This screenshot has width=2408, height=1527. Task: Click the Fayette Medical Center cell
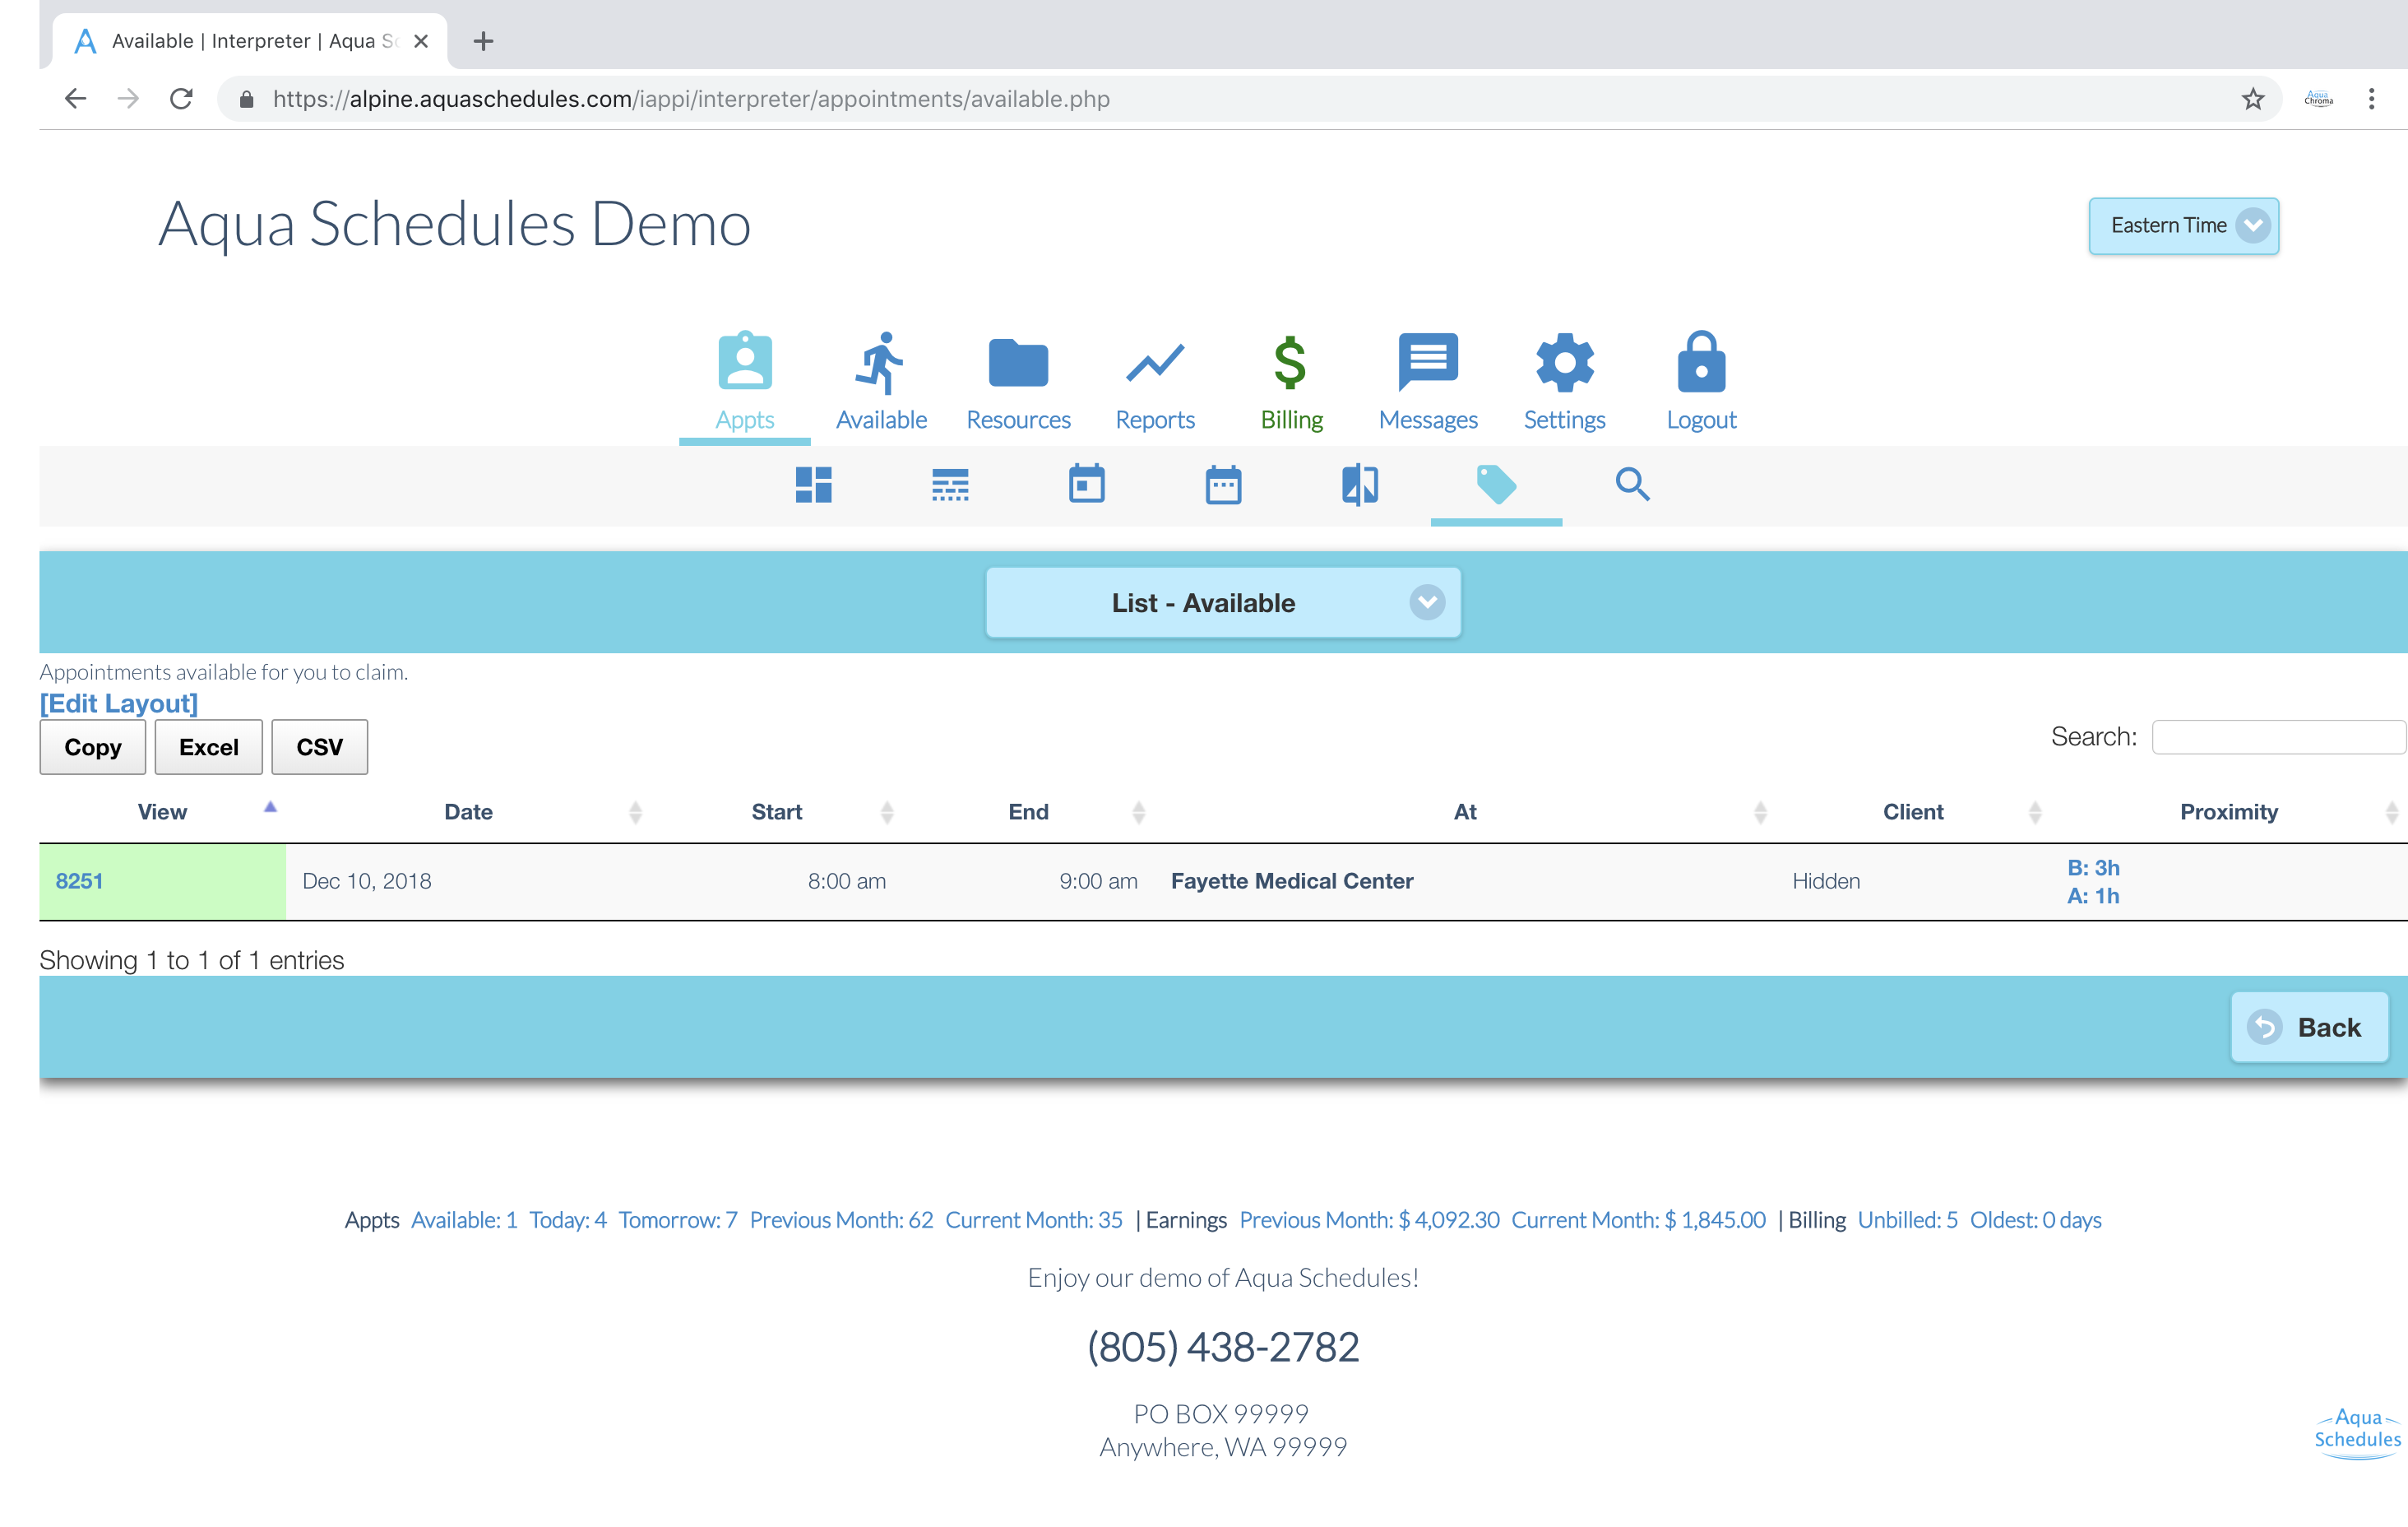pyautogui.click(x=1292, y=880)
